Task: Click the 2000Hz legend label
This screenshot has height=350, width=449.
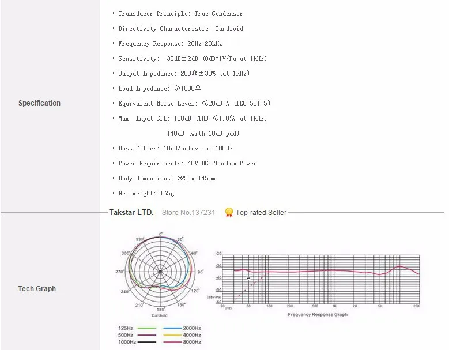Action: click(x=192, y=328)
